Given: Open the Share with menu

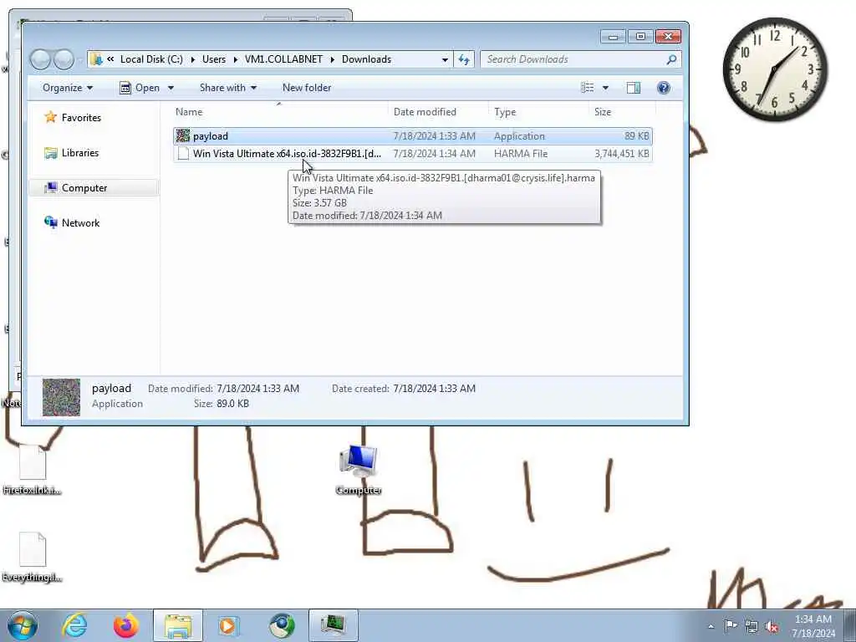Looking at the screenshot, I should [228, 88].
